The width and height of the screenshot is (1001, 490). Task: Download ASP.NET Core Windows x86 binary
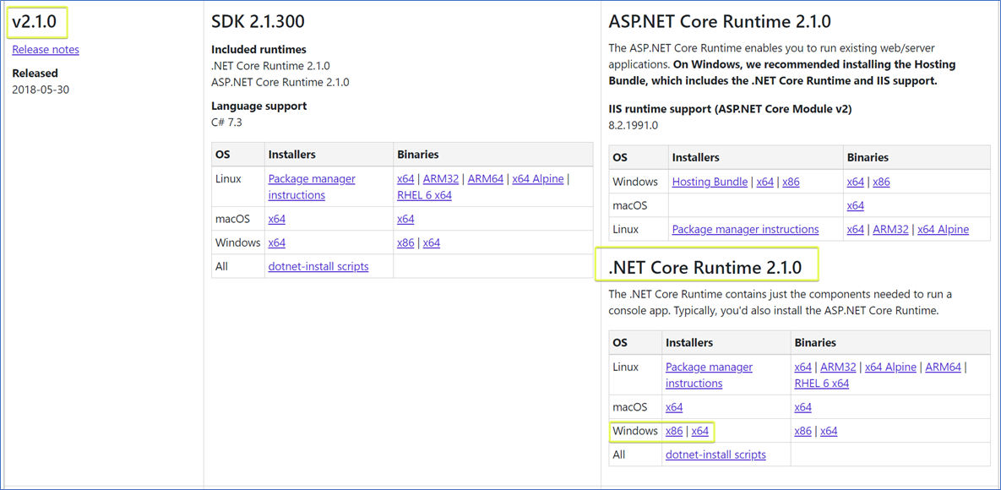882,182
